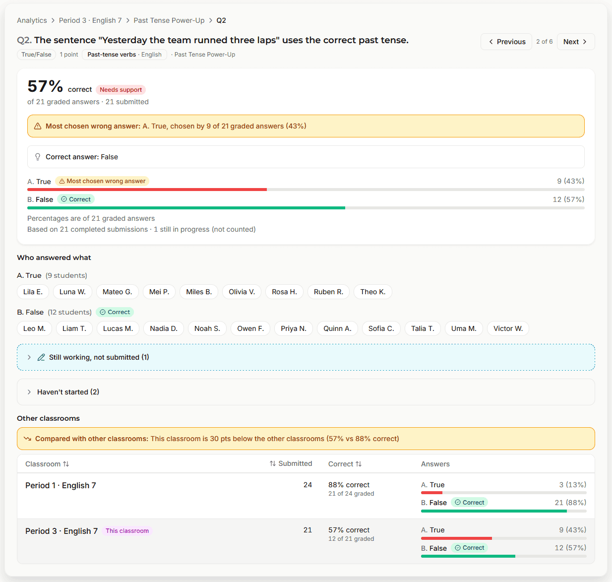
Task: Select student chip Talia T.
Action: point(423,328)
